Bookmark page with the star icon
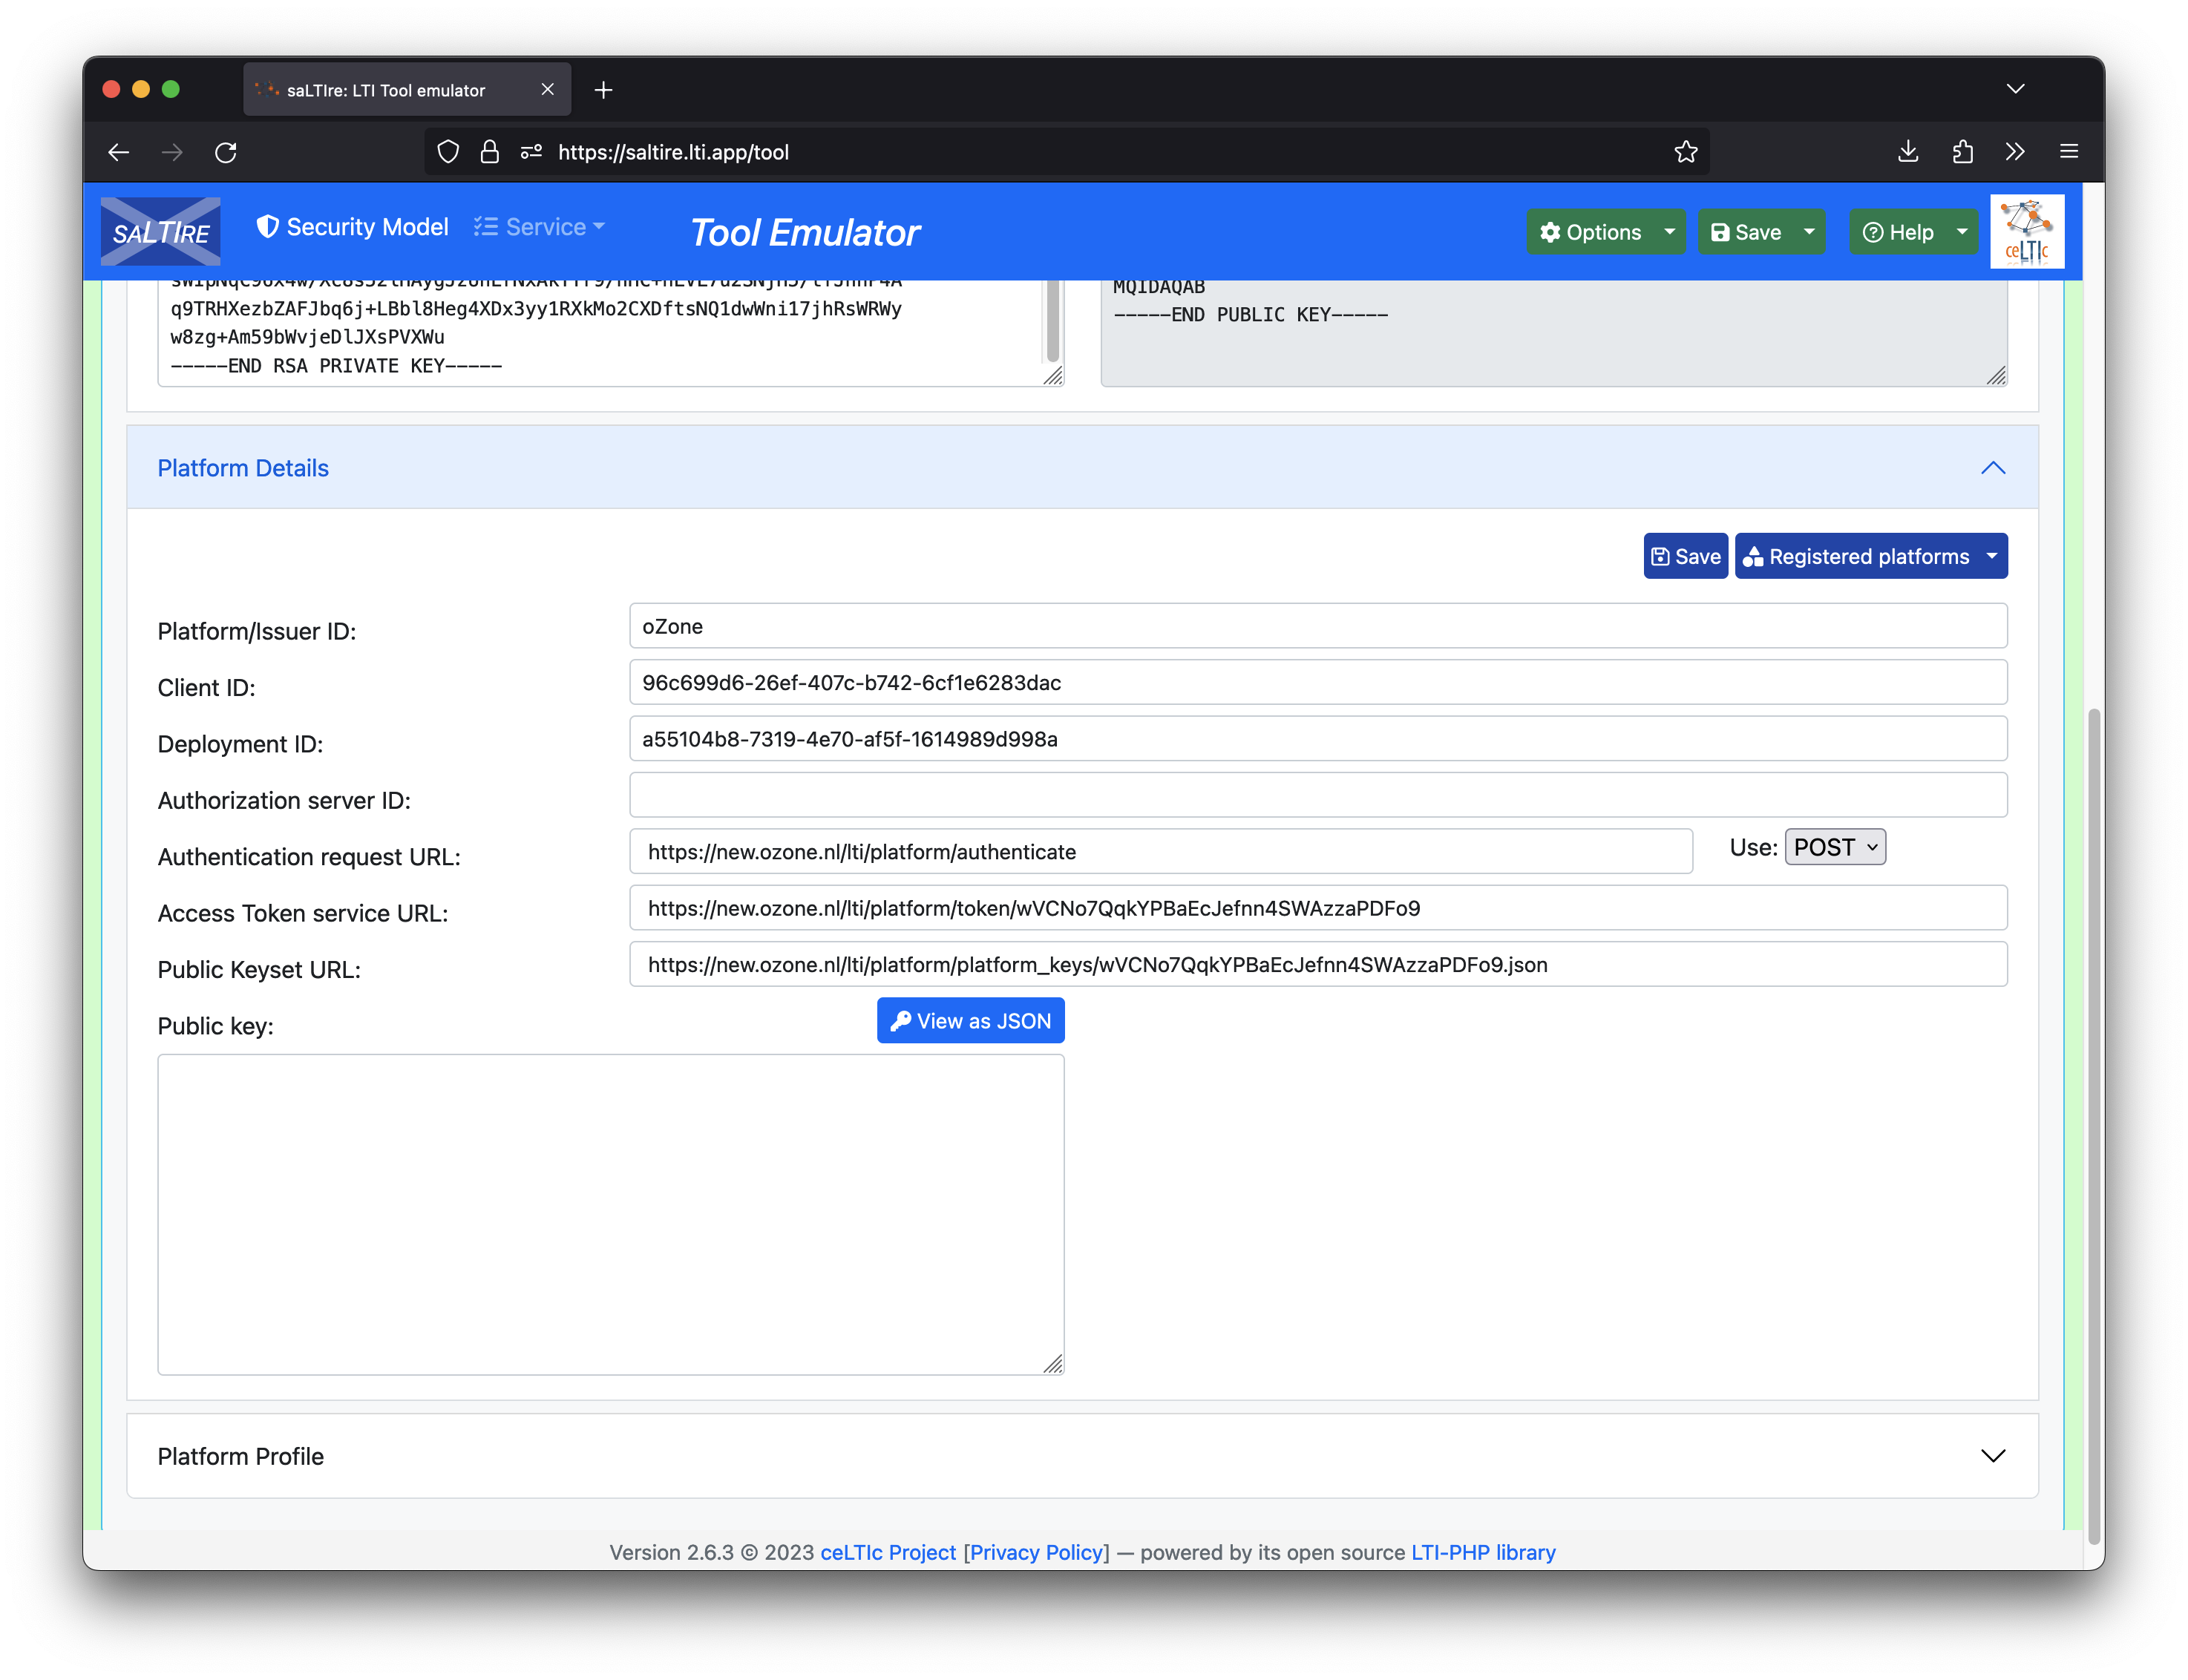This screenshot has width=2188, height=1680. coord(1685,152)
